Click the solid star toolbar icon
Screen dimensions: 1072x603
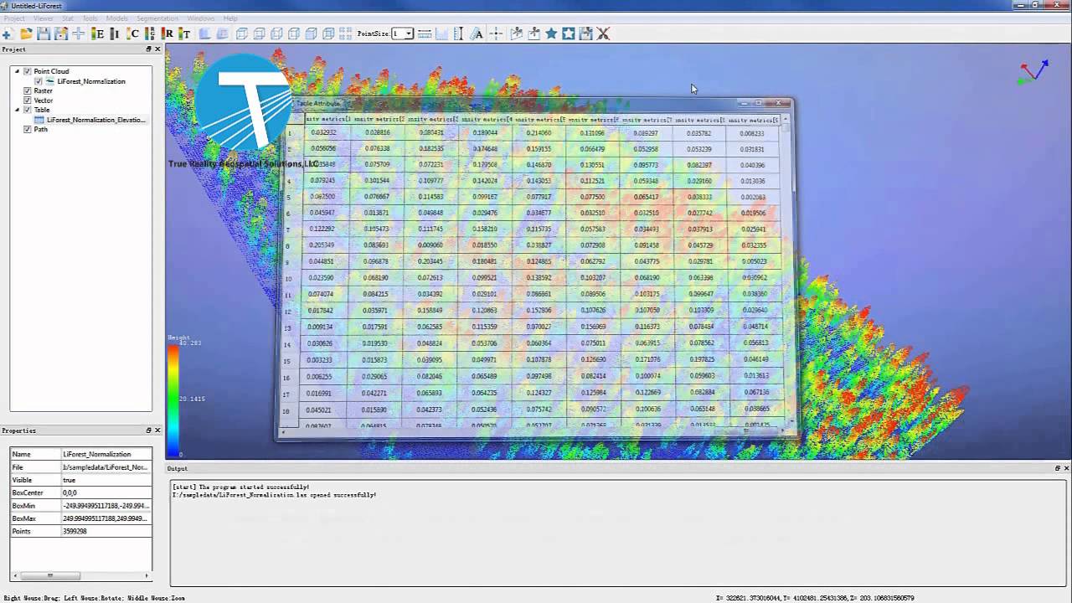[x=551, y=33]
